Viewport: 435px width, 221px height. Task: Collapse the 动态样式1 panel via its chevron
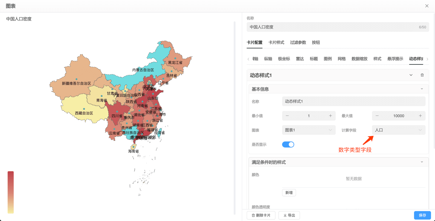411,75
